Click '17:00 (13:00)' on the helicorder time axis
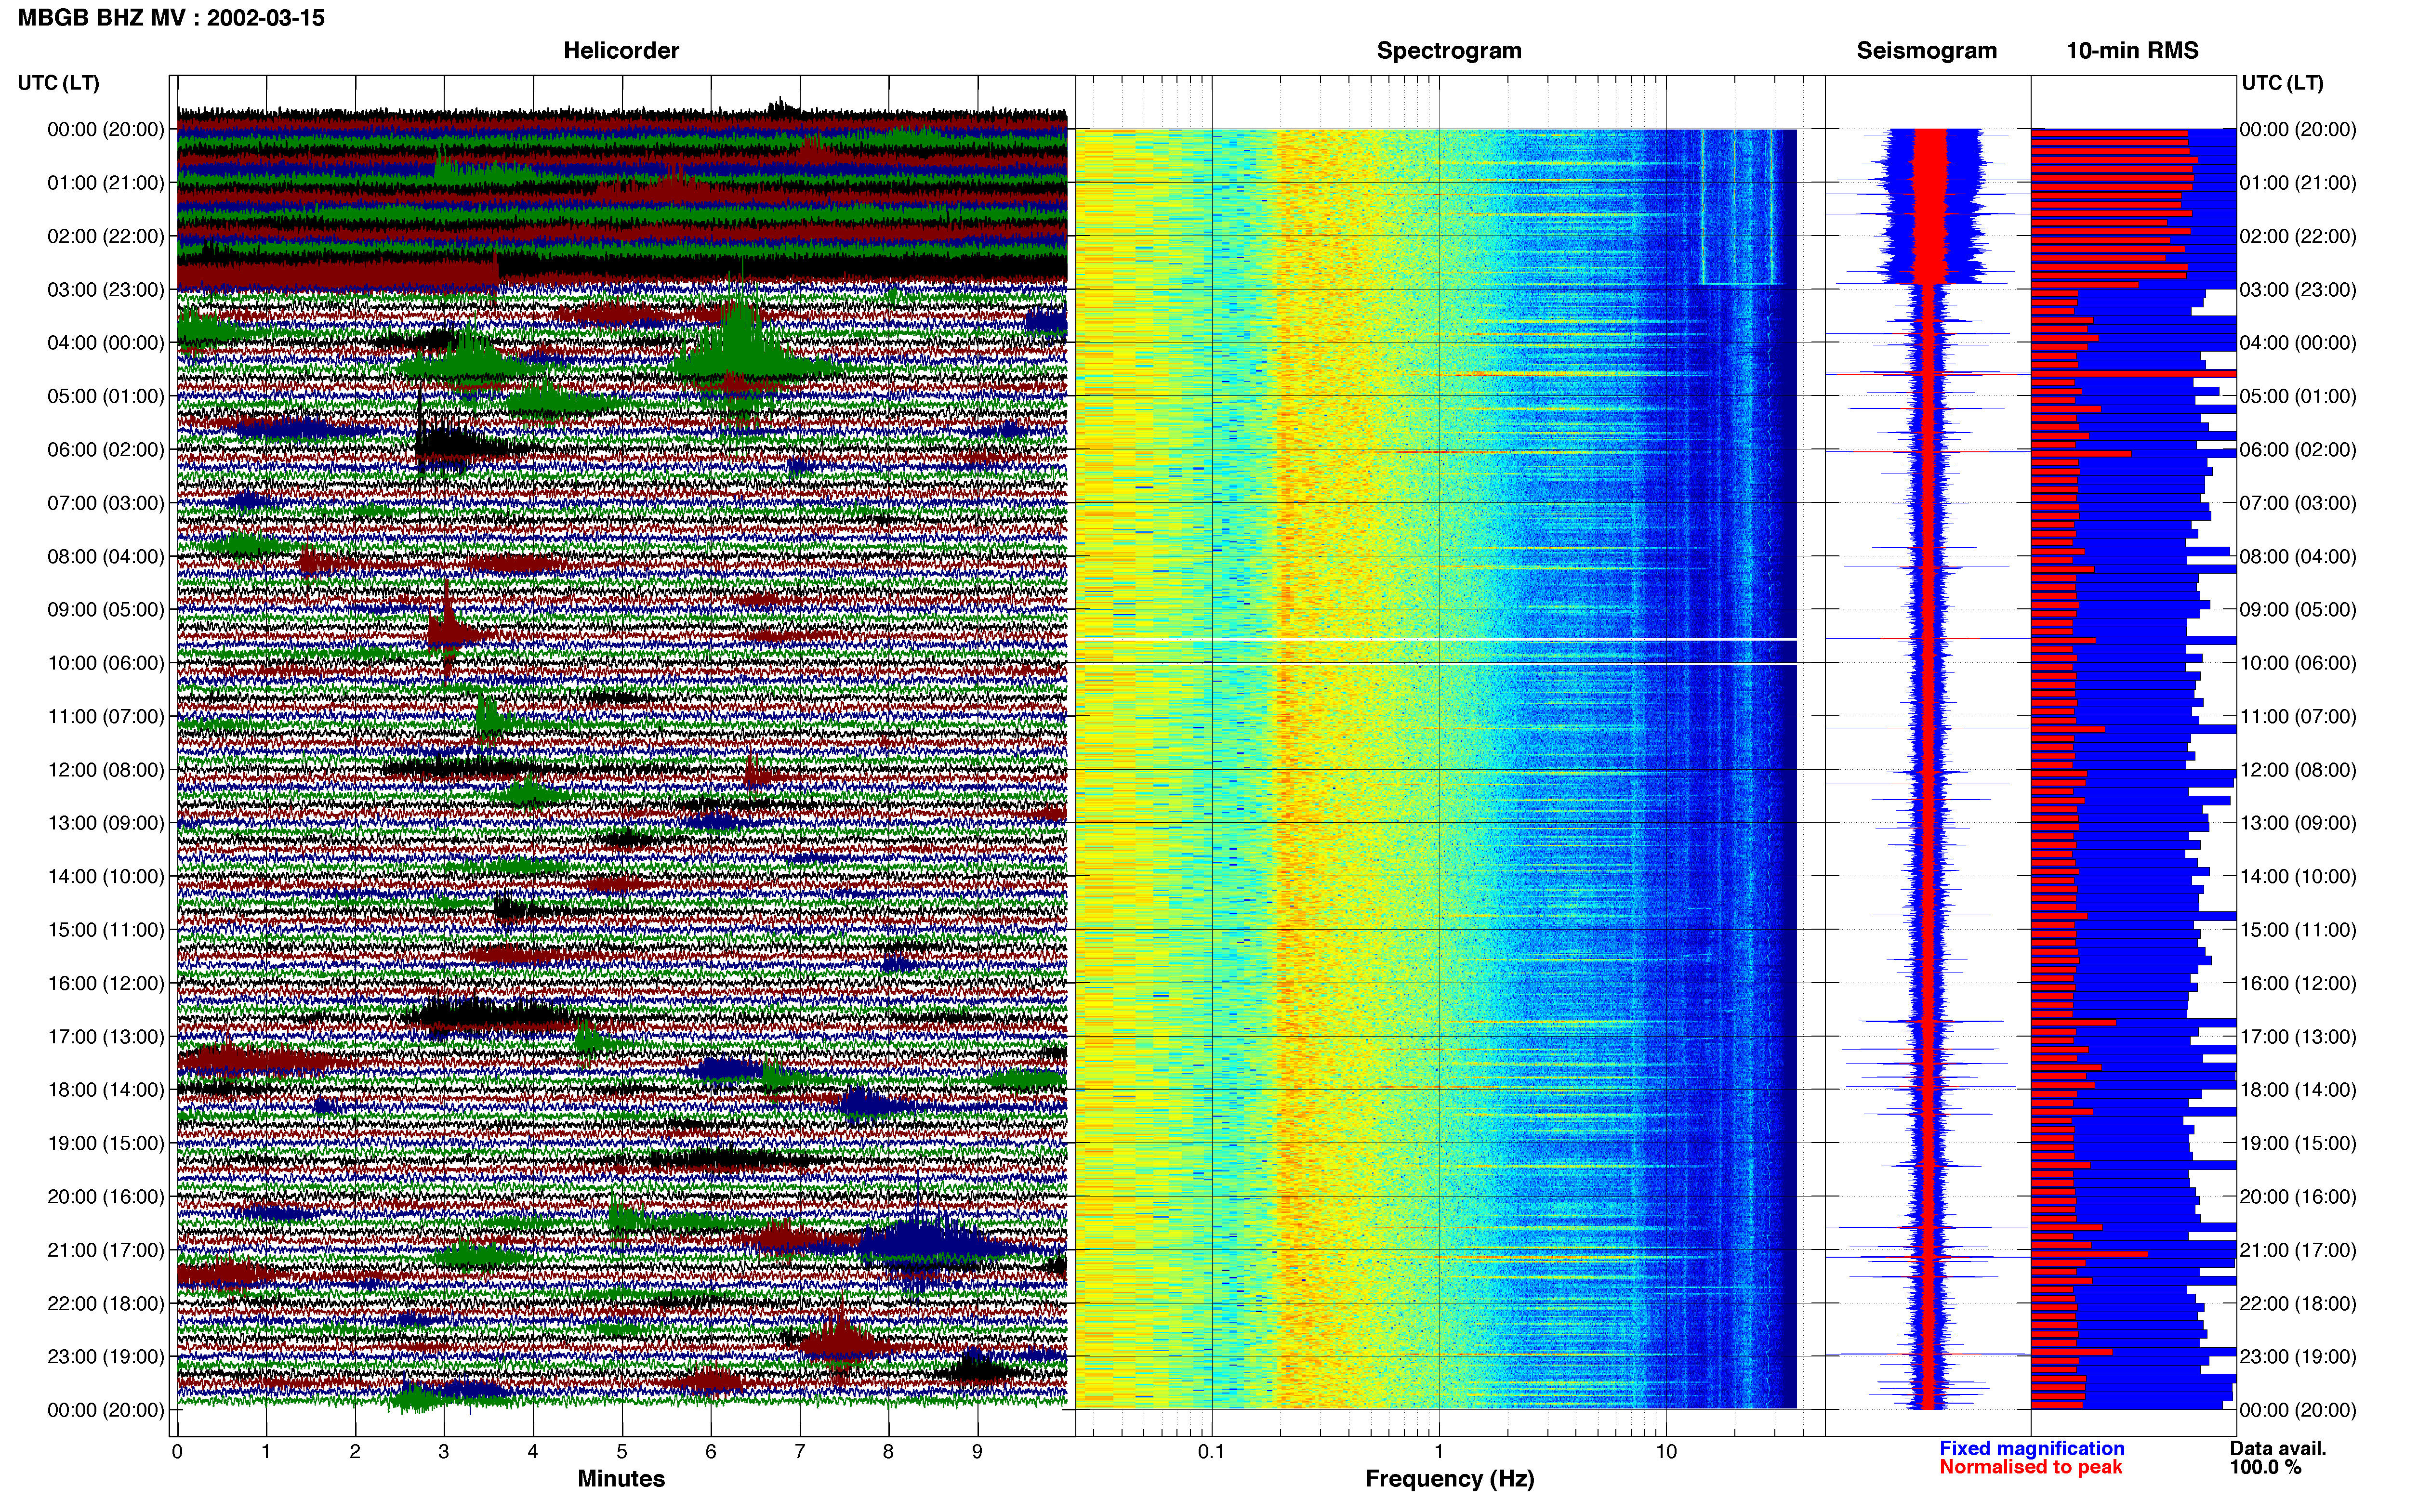The height and width of the screenshot is (1512, 2418). coord(106,1037)
